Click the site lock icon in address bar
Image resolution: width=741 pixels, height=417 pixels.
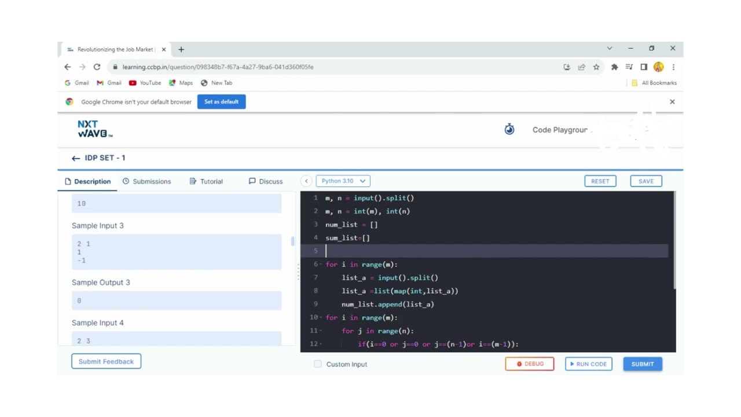(116, 67)
